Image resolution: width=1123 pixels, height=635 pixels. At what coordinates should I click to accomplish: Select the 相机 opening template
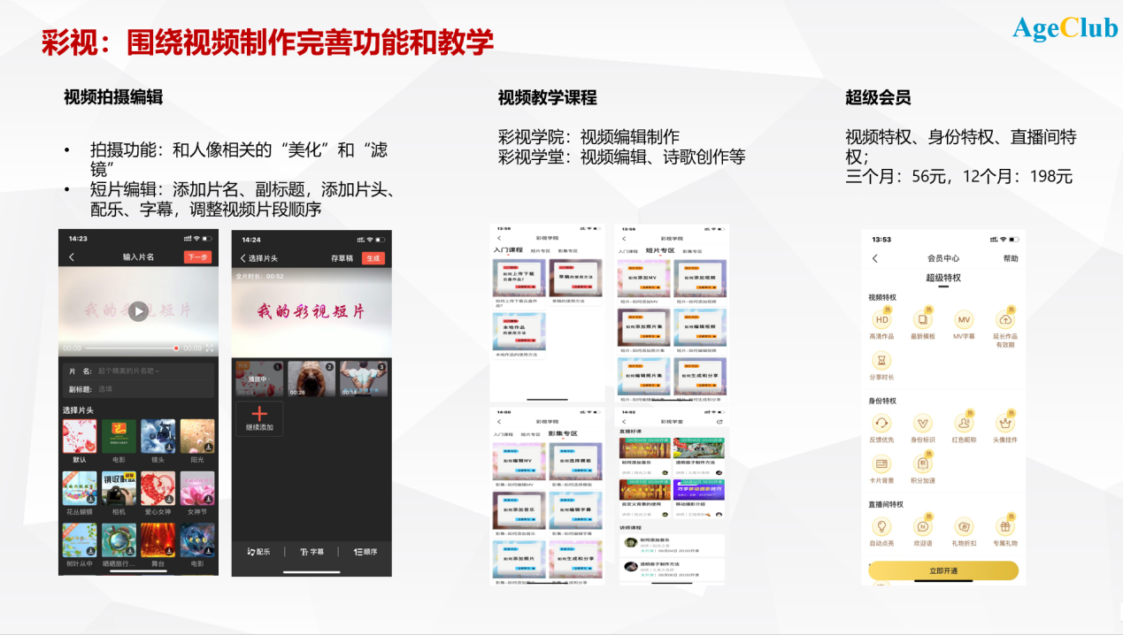(119, 488)
